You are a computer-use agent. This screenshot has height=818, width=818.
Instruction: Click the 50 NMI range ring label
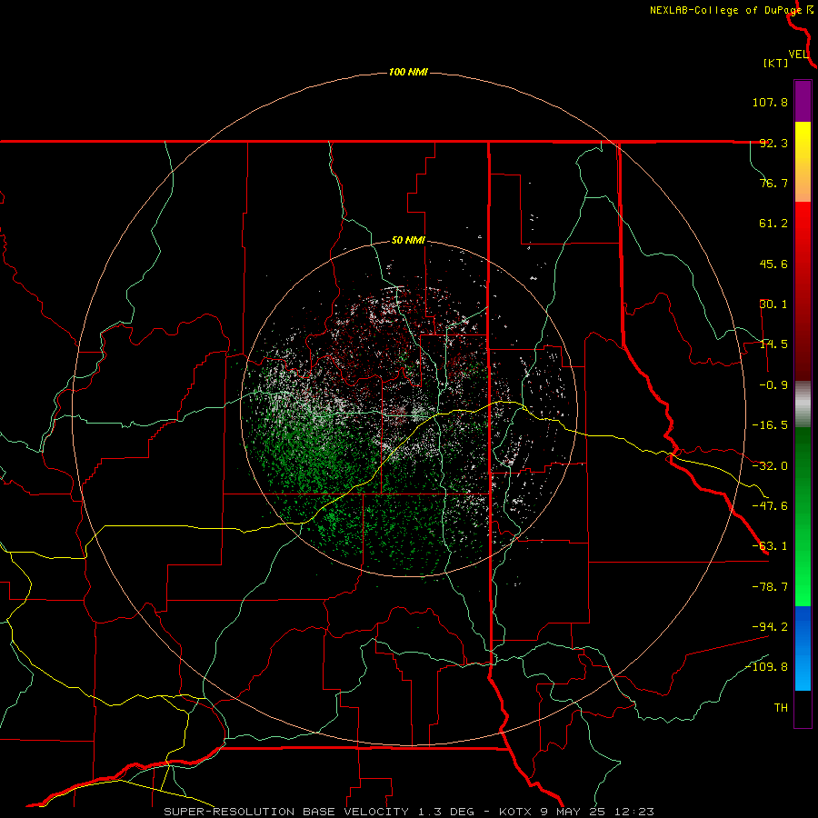point(408,241)
